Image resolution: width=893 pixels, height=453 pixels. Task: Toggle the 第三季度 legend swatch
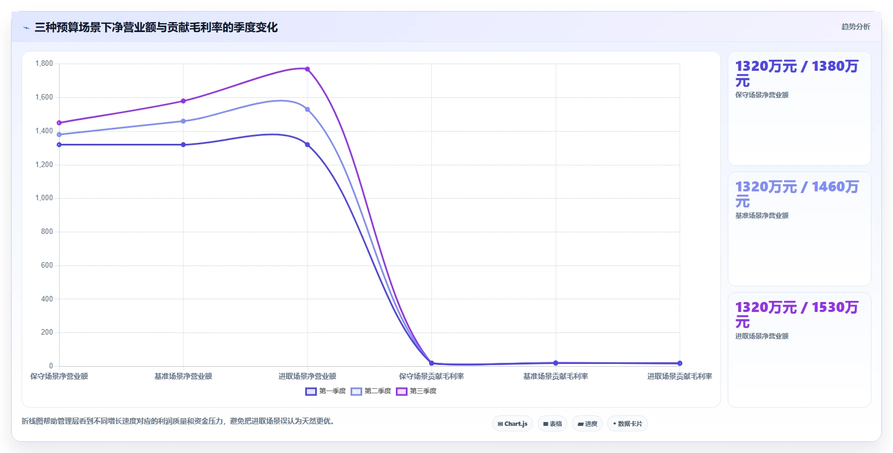(401, 392)
